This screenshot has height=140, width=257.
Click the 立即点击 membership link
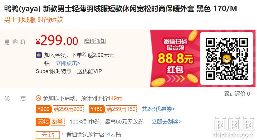pyautogui.click(x=68, y=63)
